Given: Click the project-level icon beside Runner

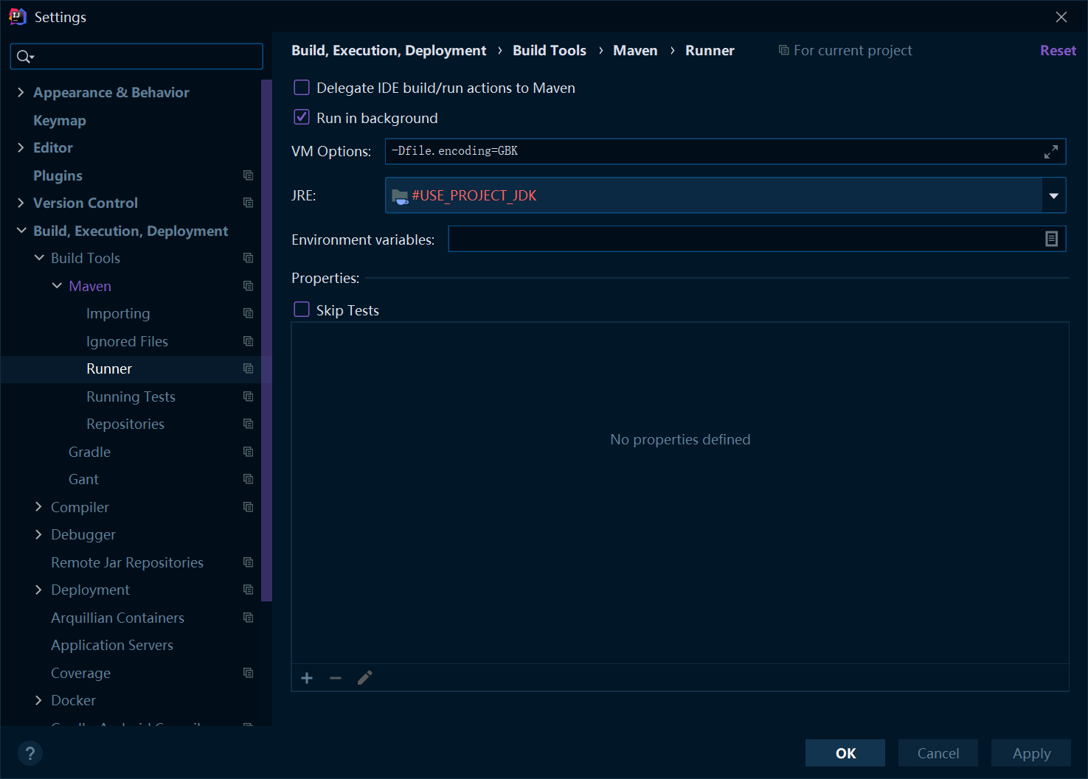Looking at the screenshot, I should coord(249,368).
